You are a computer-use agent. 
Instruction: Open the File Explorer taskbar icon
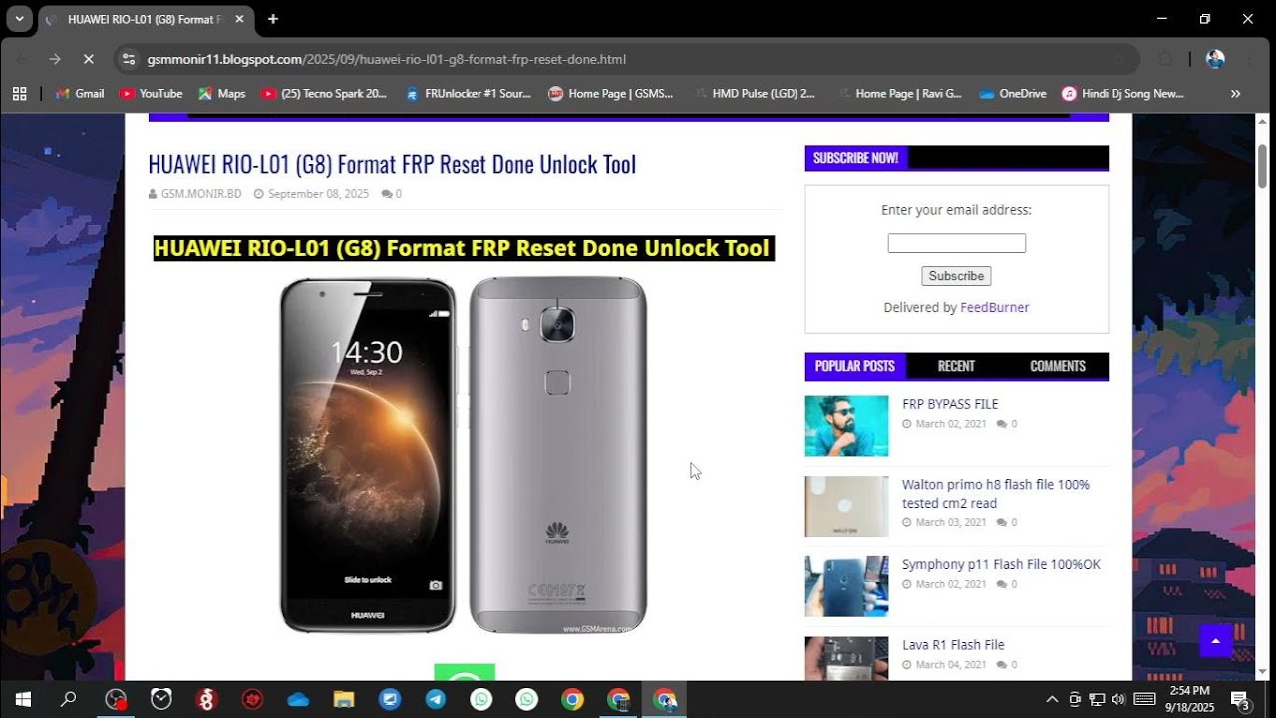(x=344, y=699)
